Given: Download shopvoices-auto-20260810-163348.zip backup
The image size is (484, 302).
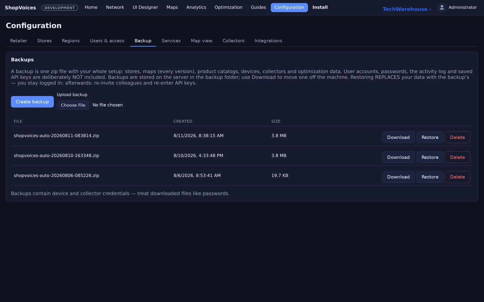Looking at the screenshot, I should (x=398, y=157).
